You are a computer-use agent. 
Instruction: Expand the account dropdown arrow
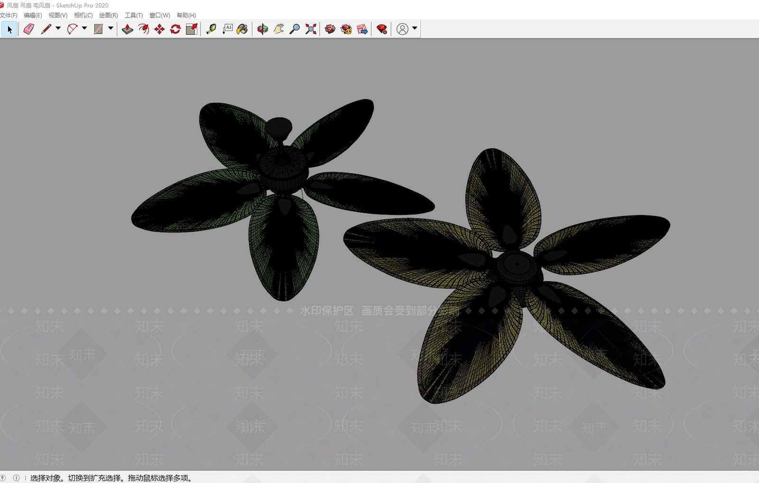pyautogui.click(x=415, y=28)
